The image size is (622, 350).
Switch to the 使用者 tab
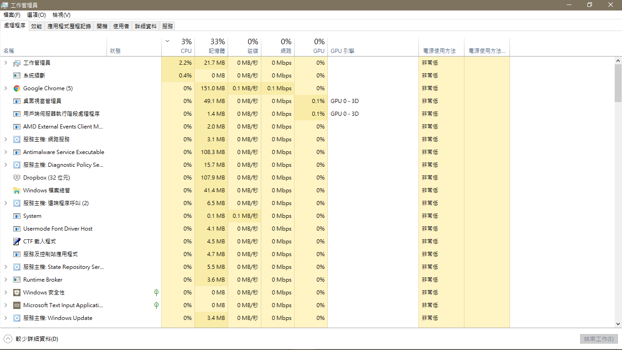tap(121, 26)
